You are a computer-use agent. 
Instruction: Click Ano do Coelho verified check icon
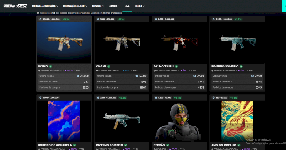(x=239, y=145)
